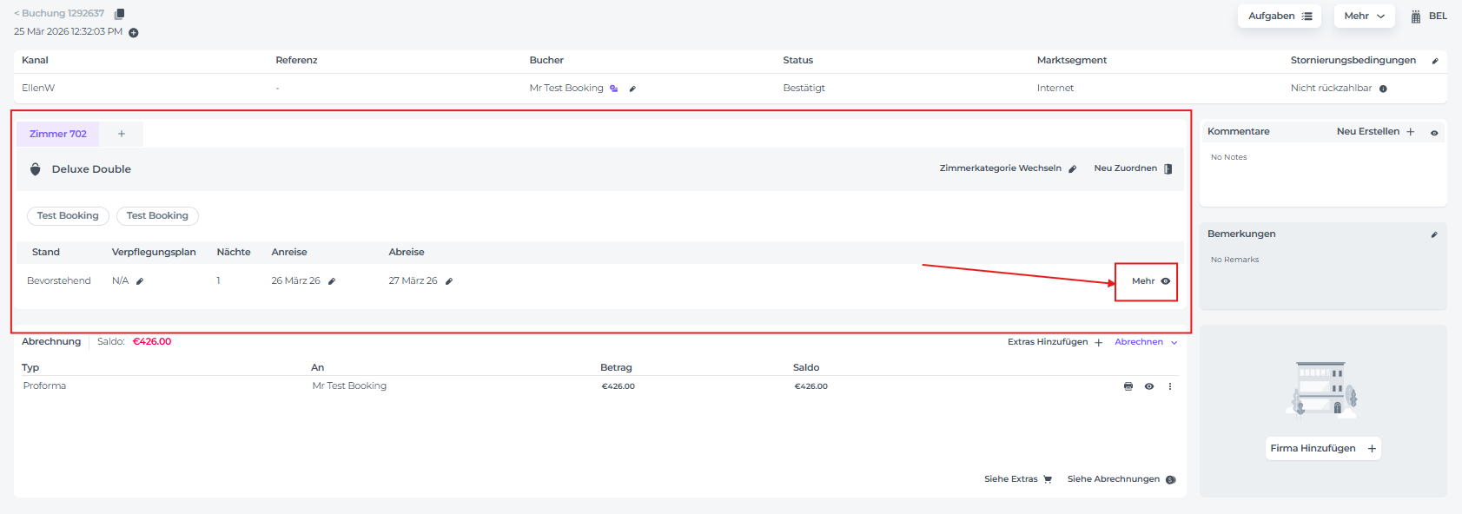
Task: Edit the Anreise date 26 März 26
Action: tap(332, 281)
